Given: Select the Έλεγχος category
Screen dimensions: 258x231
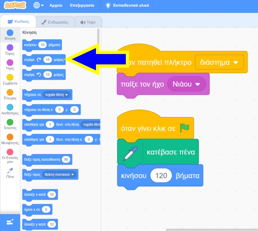Looking at the screenshot, I should tap(10, 92).
